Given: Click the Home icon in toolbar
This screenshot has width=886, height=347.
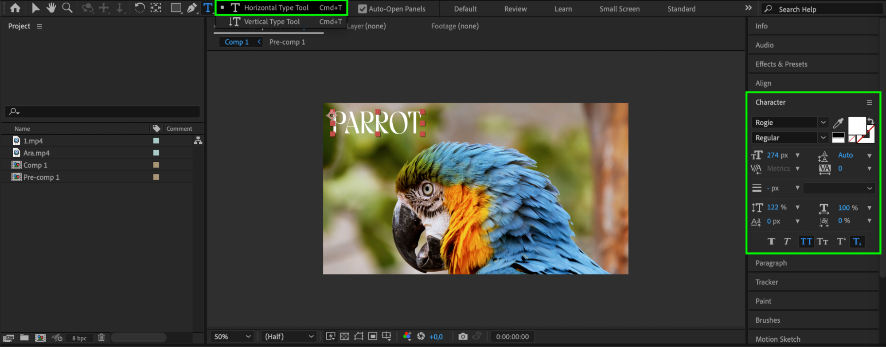Looking at the screenshot, I should click(x=15, y=8).
